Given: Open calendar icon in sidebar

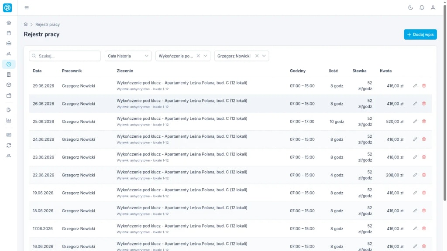Looking at the screenshot, I should tap(9, 33).
